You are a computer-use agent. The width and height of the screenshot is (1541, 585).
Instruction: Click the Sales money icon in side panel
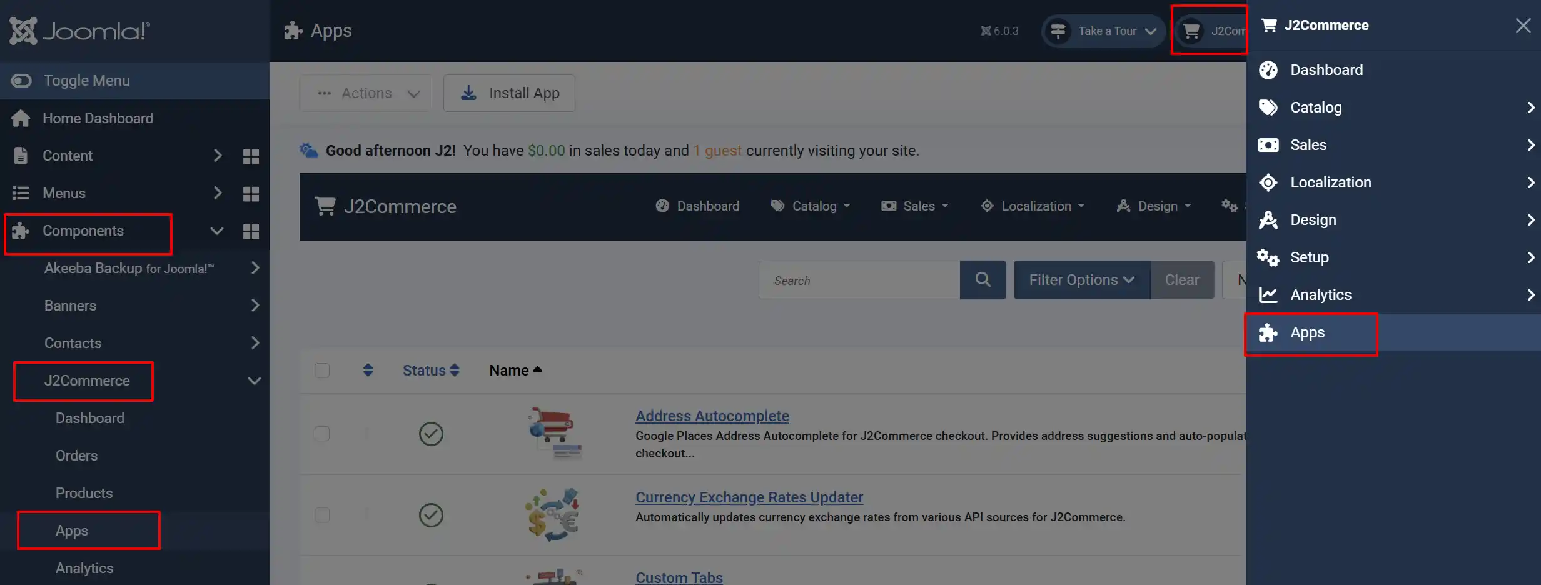click(x=1268, y=145)
